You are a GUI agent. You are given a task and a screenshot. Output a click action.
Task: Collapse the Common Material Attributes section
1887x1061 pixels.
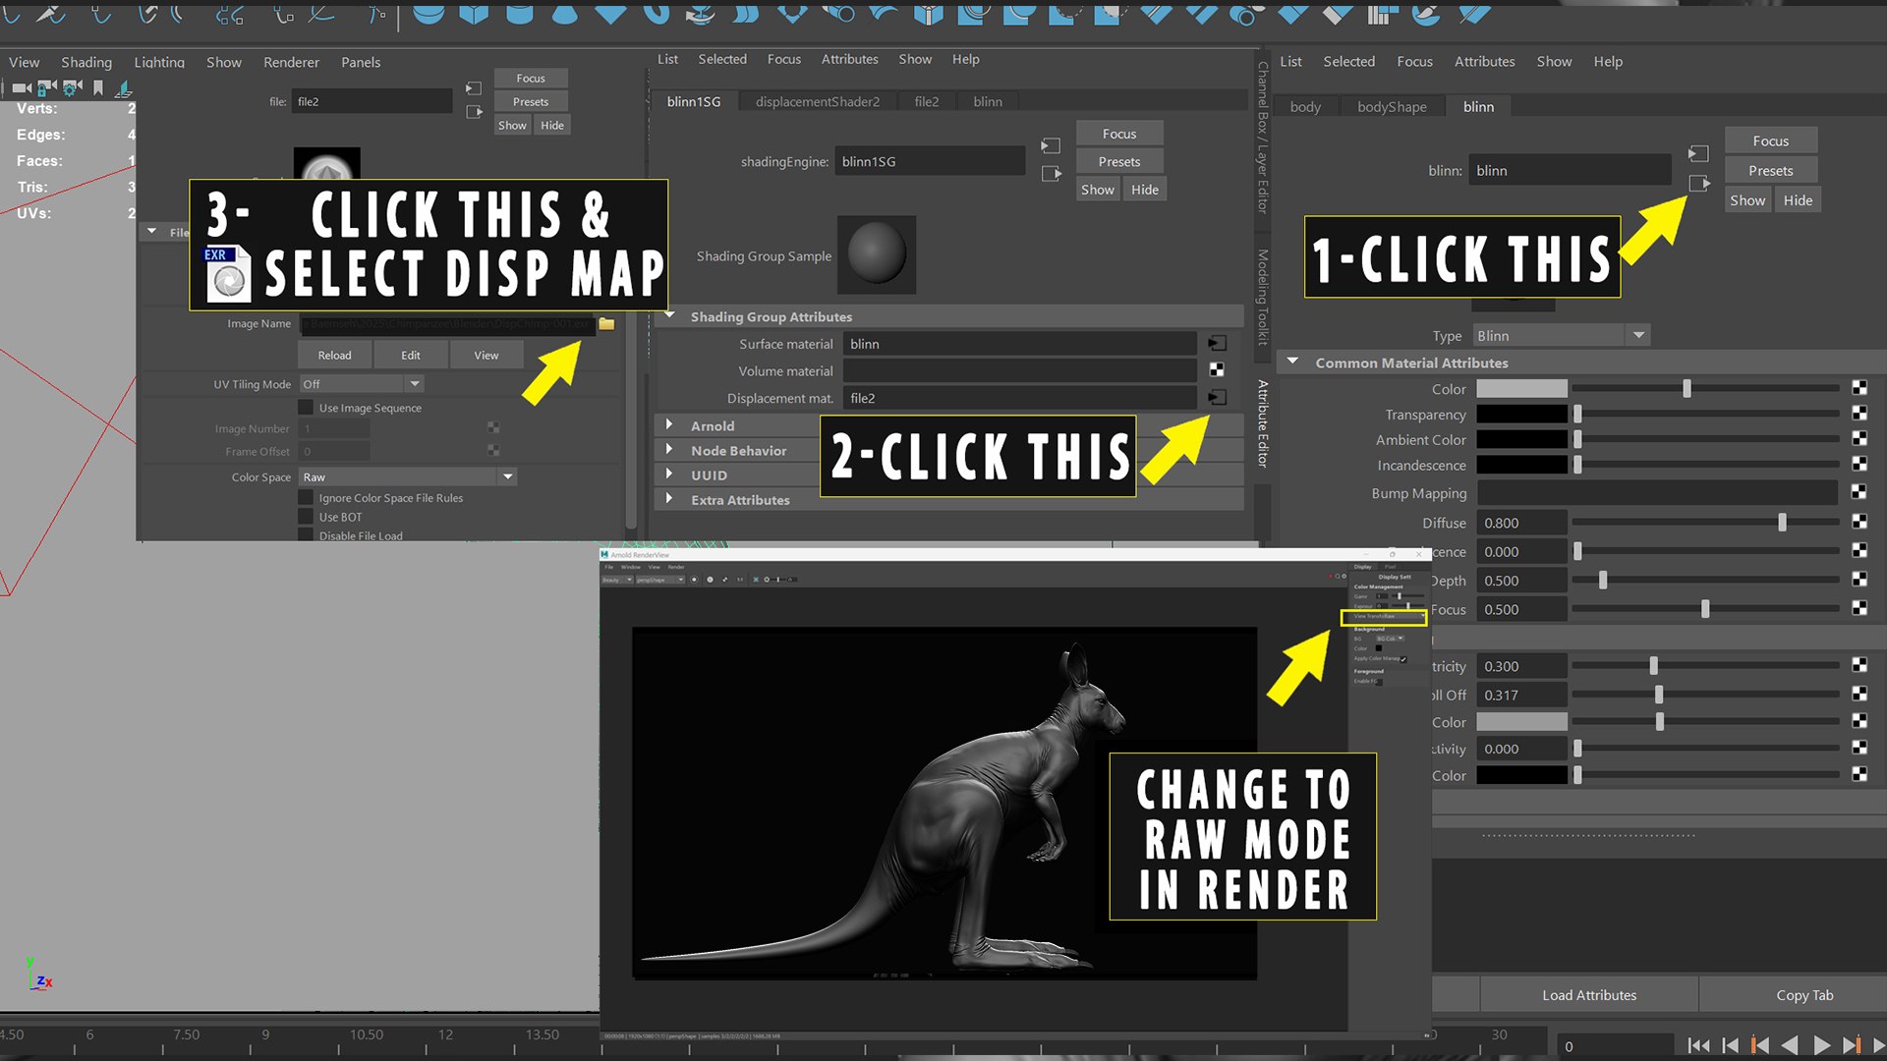[x=1293, y=362]
